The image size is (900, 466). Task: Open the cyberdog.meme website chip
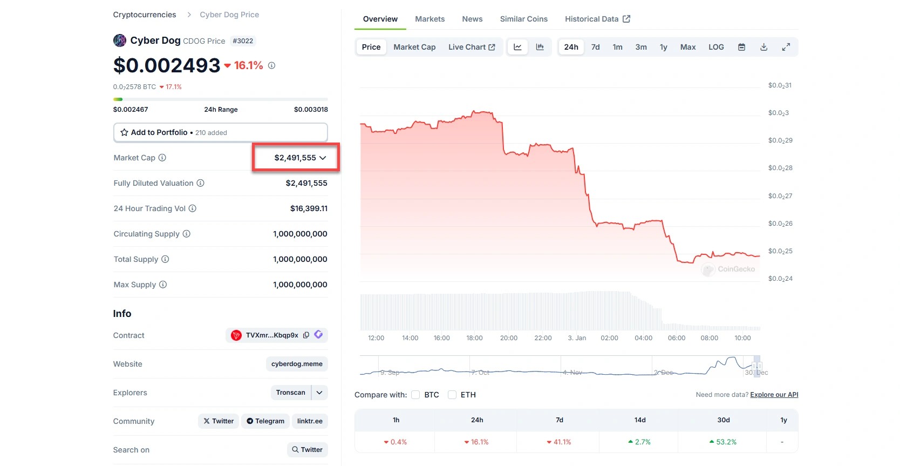297,364
